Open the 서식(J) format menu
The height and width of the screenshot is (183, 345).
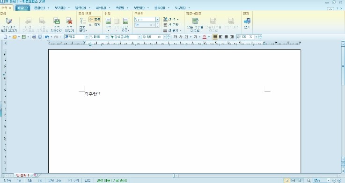coord(101,8)
